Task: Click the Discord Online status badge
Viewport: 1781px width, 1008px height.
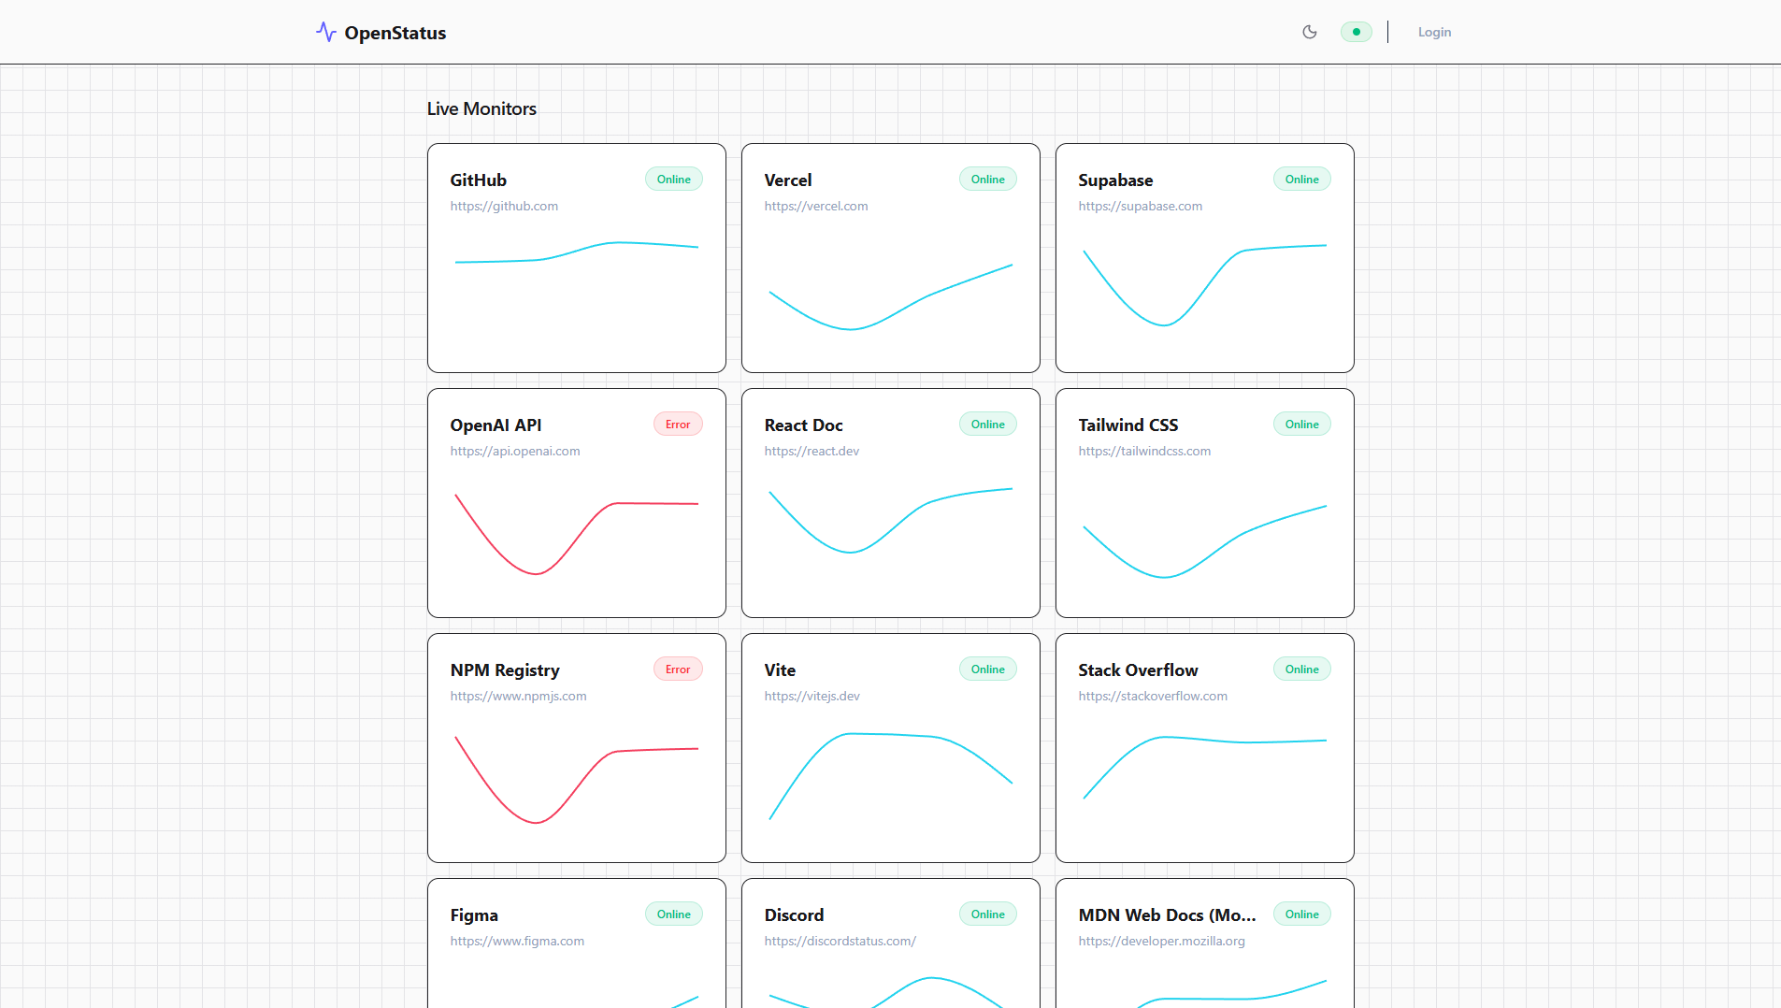Action: pyautogui.click(x=988, y=914)
